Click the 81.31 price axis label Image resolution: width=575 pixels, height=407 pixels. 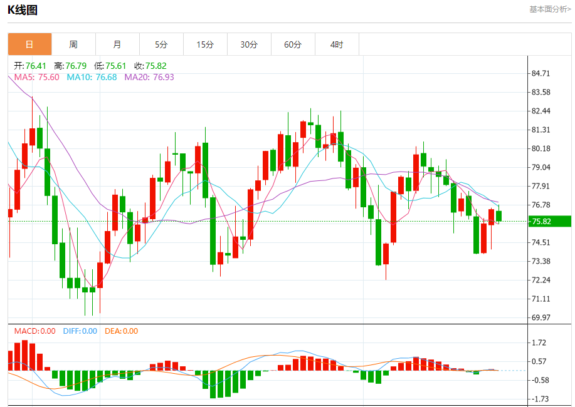click(x=541, y=130)
